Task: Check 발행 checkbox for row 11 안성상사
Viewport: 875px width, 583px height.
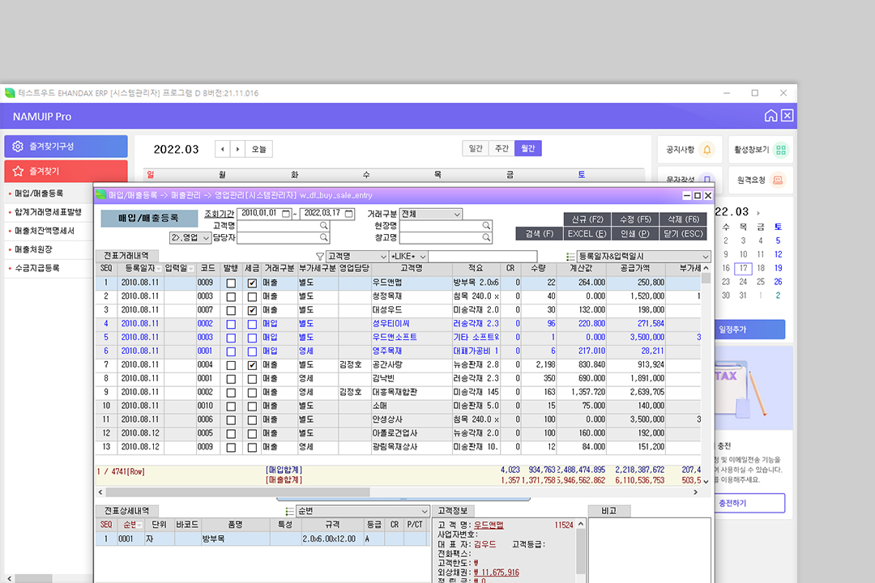Action: (231, 420)
